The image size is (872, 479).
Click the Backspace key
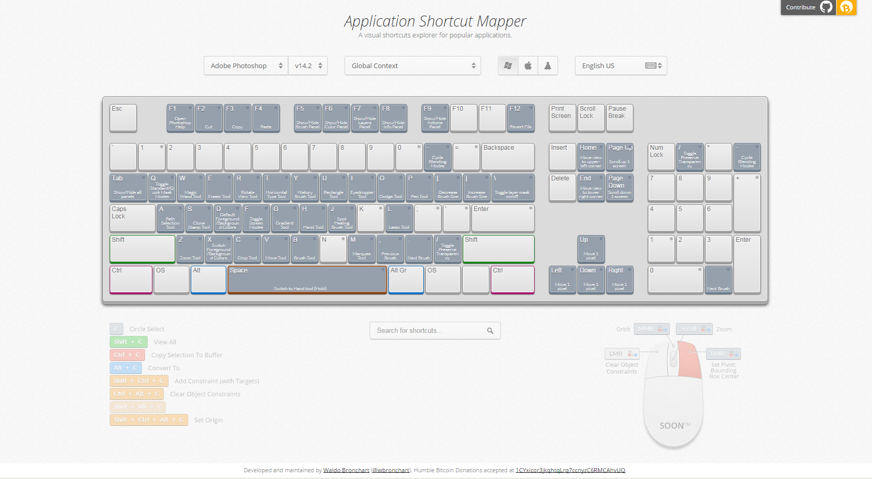[508, 157]
